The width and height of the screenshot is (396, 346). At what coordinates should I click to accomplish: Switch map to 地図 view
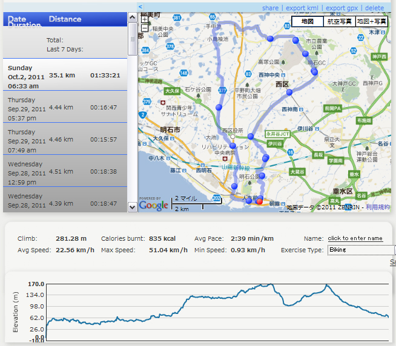(307, 21)
